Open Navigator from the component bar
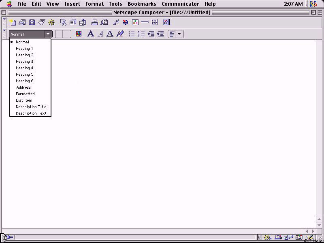The image size is (324, 243). (267, 238)
